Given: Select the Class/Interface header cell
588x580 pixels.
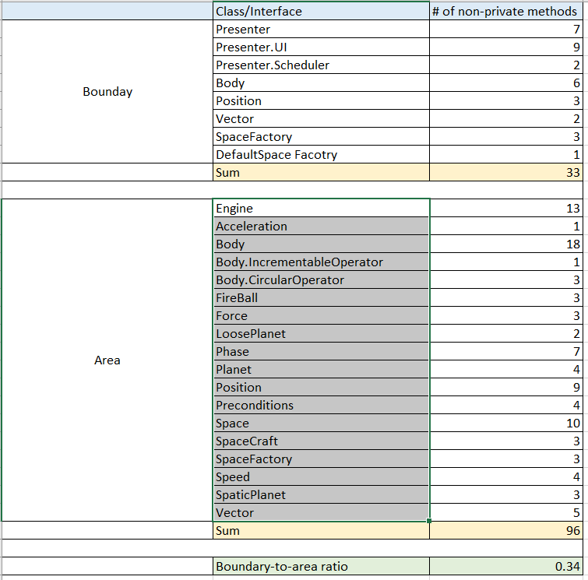Looking at the screenshot, I should tap(321, 11).
